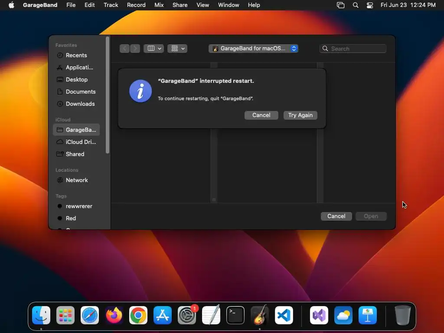Launch Visual Studio from the Dock
The height and width of the screenshot is (333, 444).
[319, 316]
